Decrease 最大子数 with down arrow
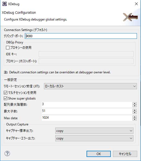 pyautogui.click(x=135, y=112)
